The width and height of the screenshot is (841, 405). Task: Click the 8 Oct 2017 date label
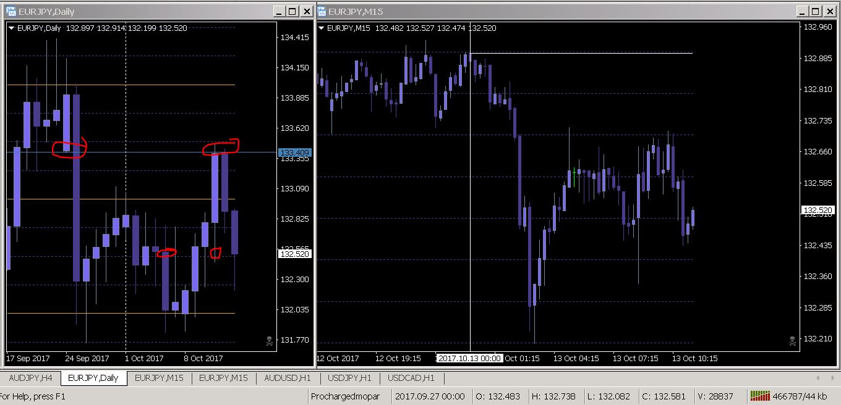(203, 358)
